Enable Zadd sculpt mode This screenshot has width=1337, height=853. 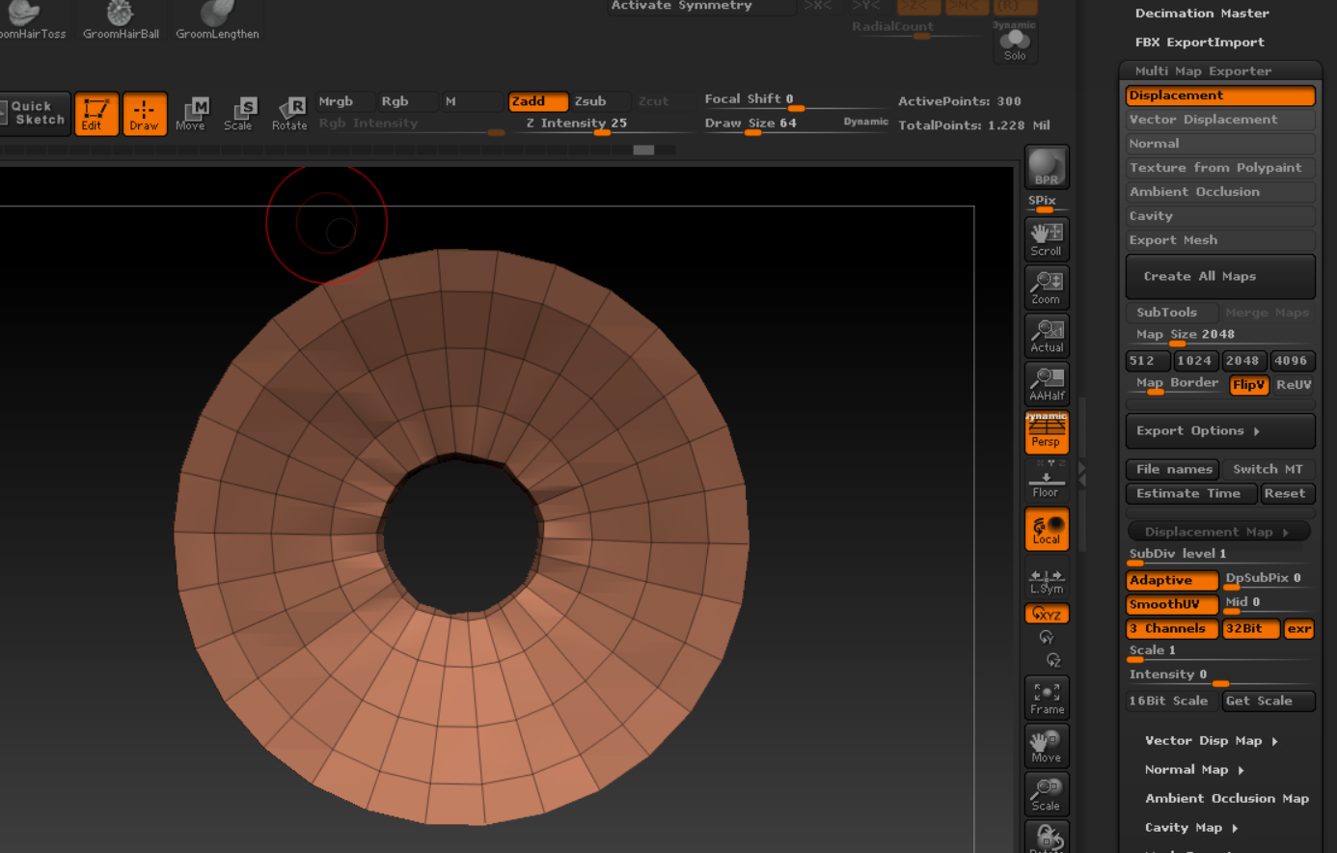[x=537, y=101]
